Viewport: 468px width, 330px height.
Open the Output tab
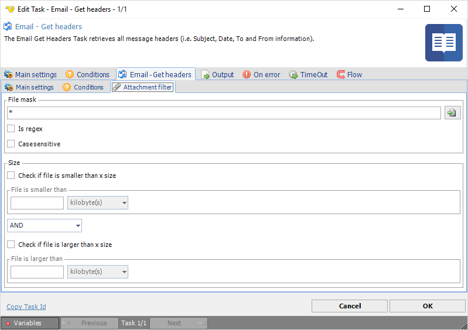pos(217,74)
